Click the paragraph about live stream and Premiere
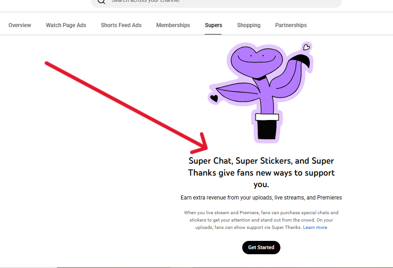The image size is (393, 268). pos(261,220)
